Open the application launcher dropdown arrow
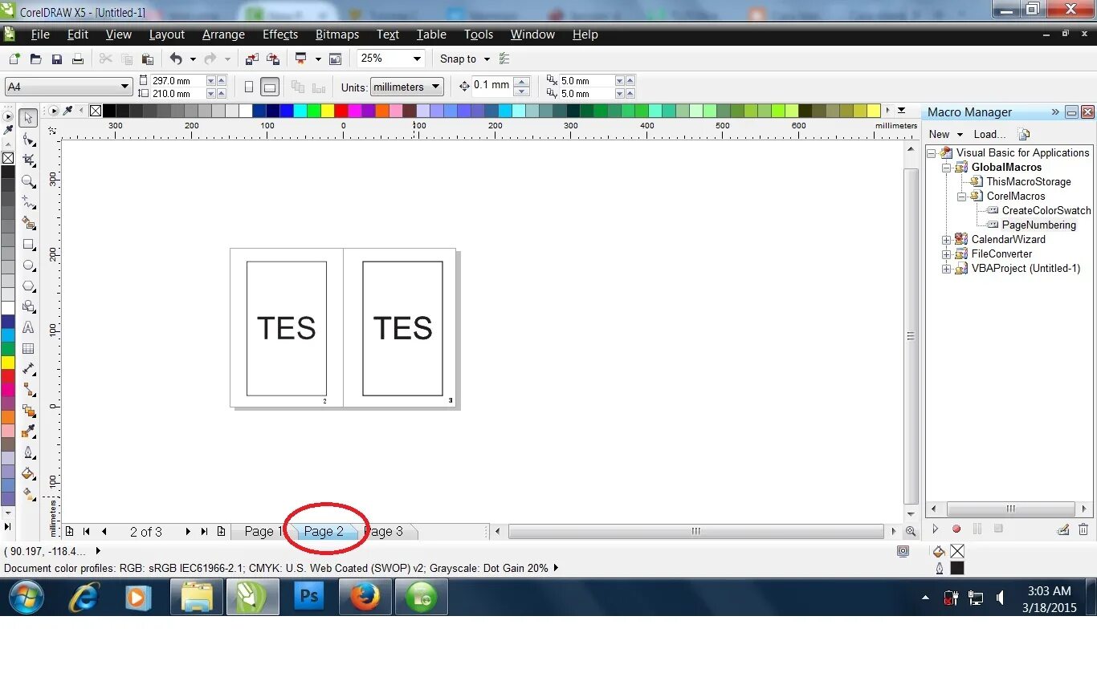Screen dimensions: 1097x673 (x=318, y=59)
